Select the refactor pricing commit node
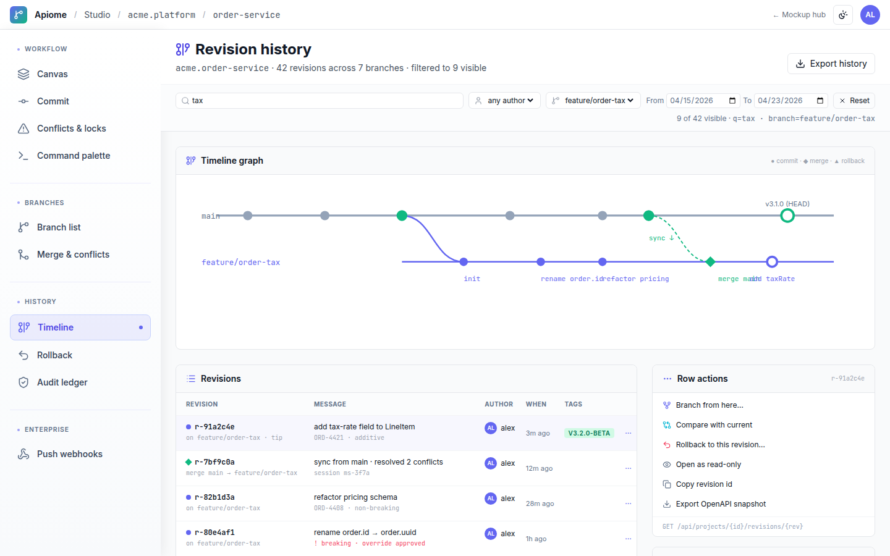This screenshot has width=890, height=556. 603,262
